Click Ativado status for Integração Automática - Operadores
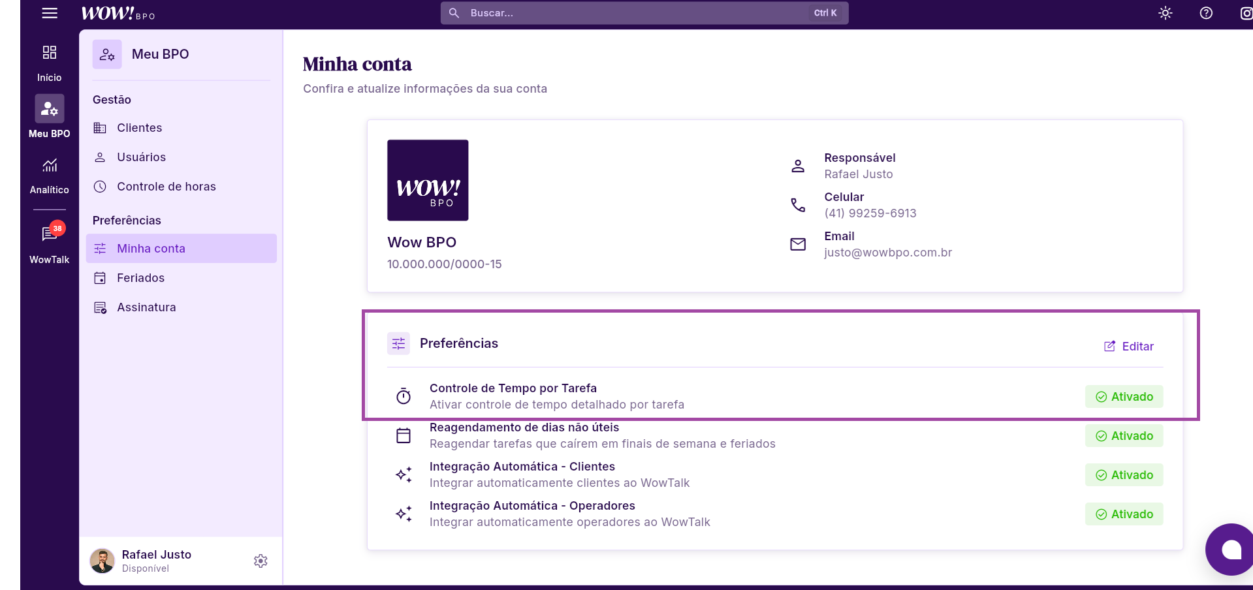The width and height of the screenshot is (1253, 590). (x=1124, y=514)
